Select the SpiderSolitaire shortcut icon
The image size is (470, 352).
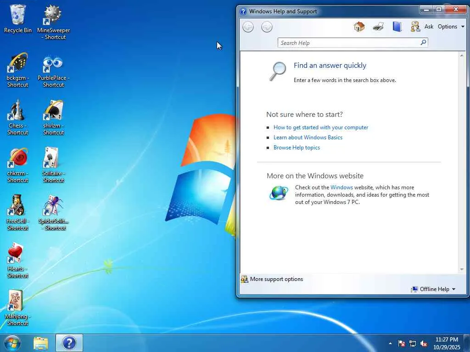(x=53, y=213)
